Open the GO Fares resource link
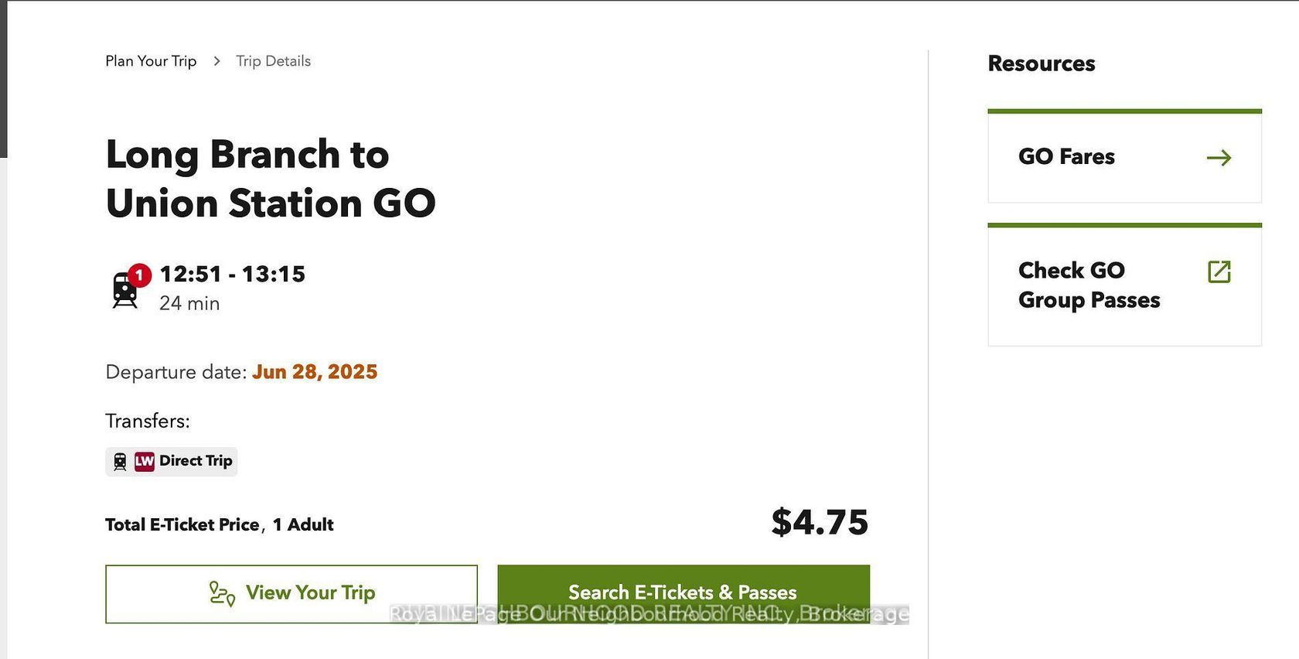Screen dimensions: 1299x659 pyautogui.click(x=1066, y=157)
